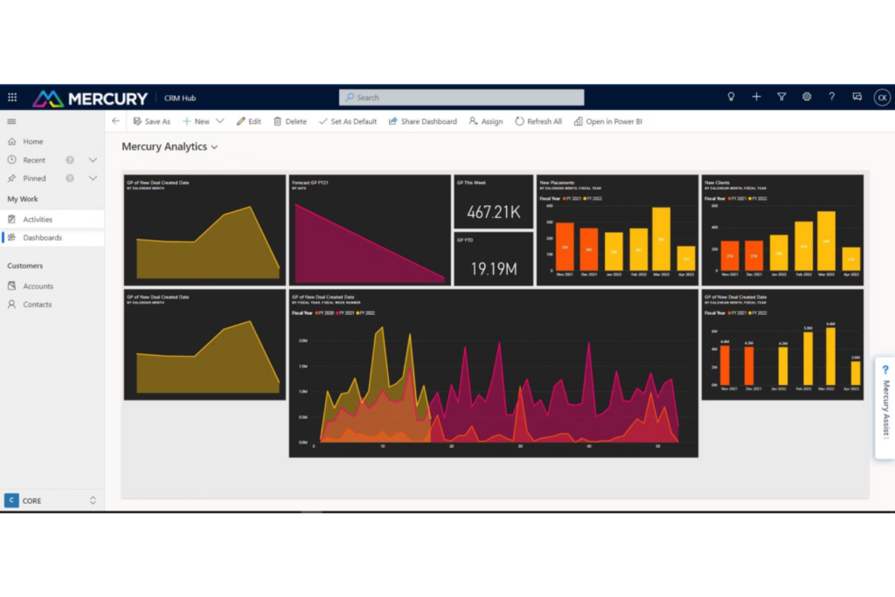Click the help question mark icon
This screenshot has width=895, height=597.
[832, 97]
